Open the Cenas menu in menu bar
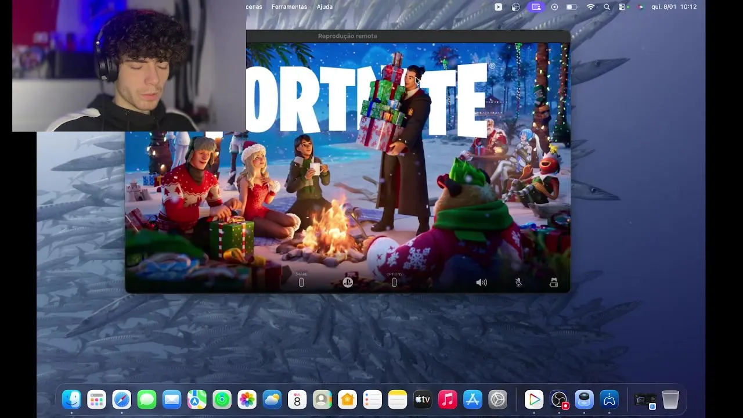The height and width of the screenshot is (418, 743). (254, 7)
